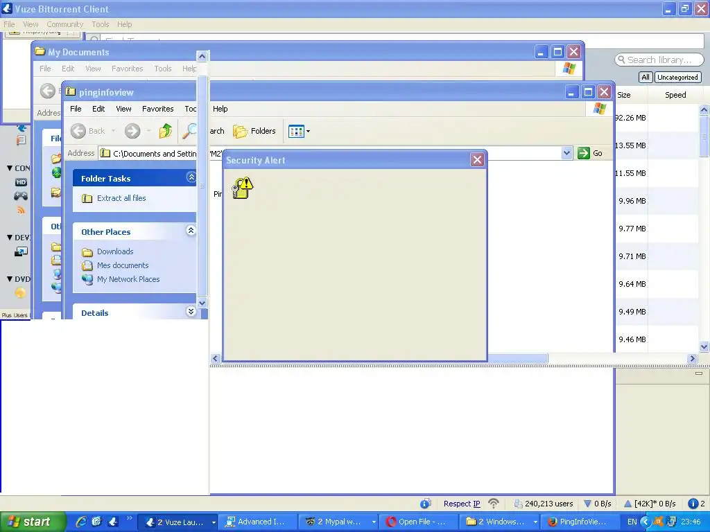Click the game controller icon in Vuze sidebar
The height and width of the screenshot is (532, 710).
point(21,196)
